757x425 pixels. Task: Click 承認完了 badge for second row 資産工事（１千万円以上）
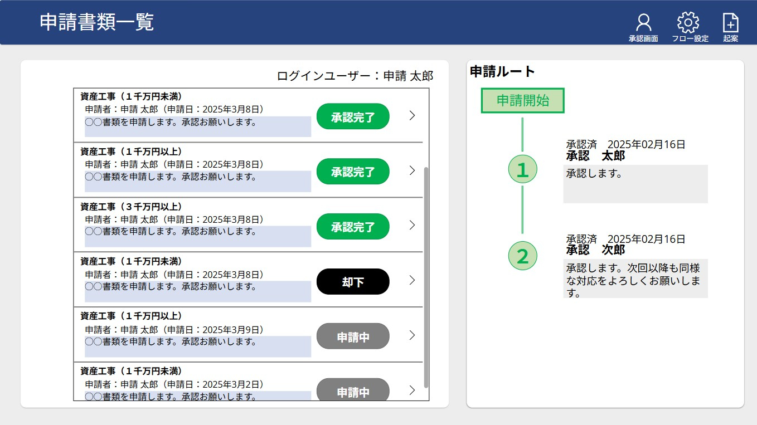click(353, 172)
